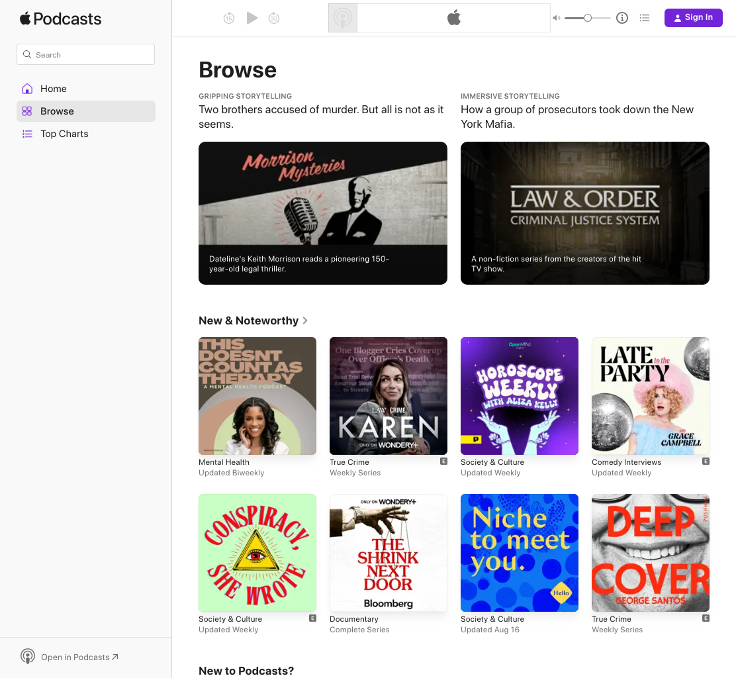Click explicit badge beside Comedy Interviews
736x678 pixels.
pos(706,461)
